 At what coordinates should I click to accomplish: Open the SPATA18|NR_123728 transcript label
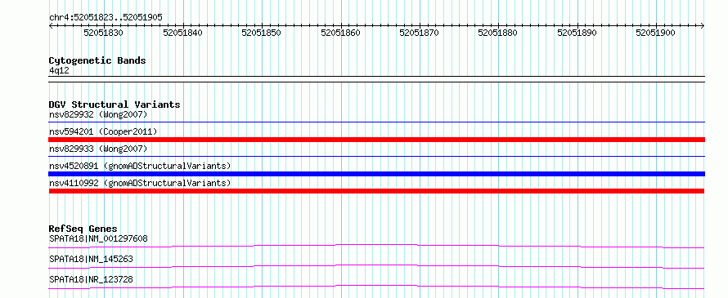(x=91, y=279)
